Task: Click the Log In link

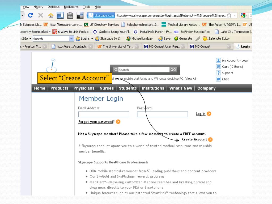Action: (200, 114)
